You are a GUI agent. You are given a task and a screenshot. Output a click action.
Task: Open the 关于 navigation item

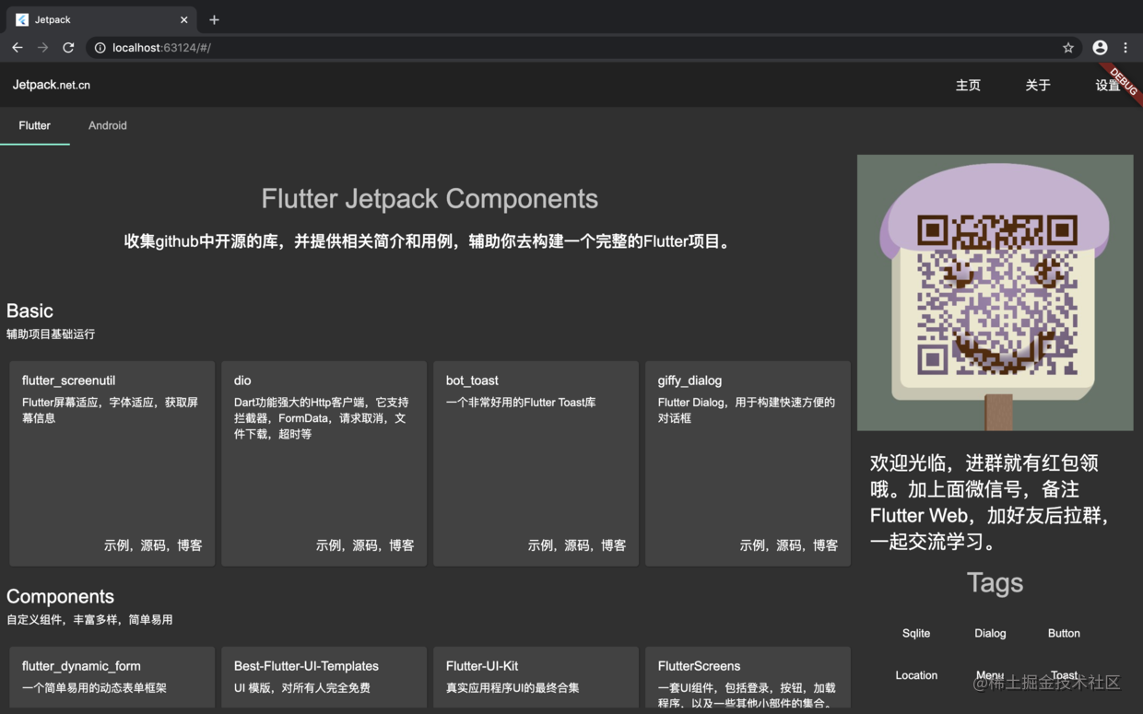tap(1038, 86)
